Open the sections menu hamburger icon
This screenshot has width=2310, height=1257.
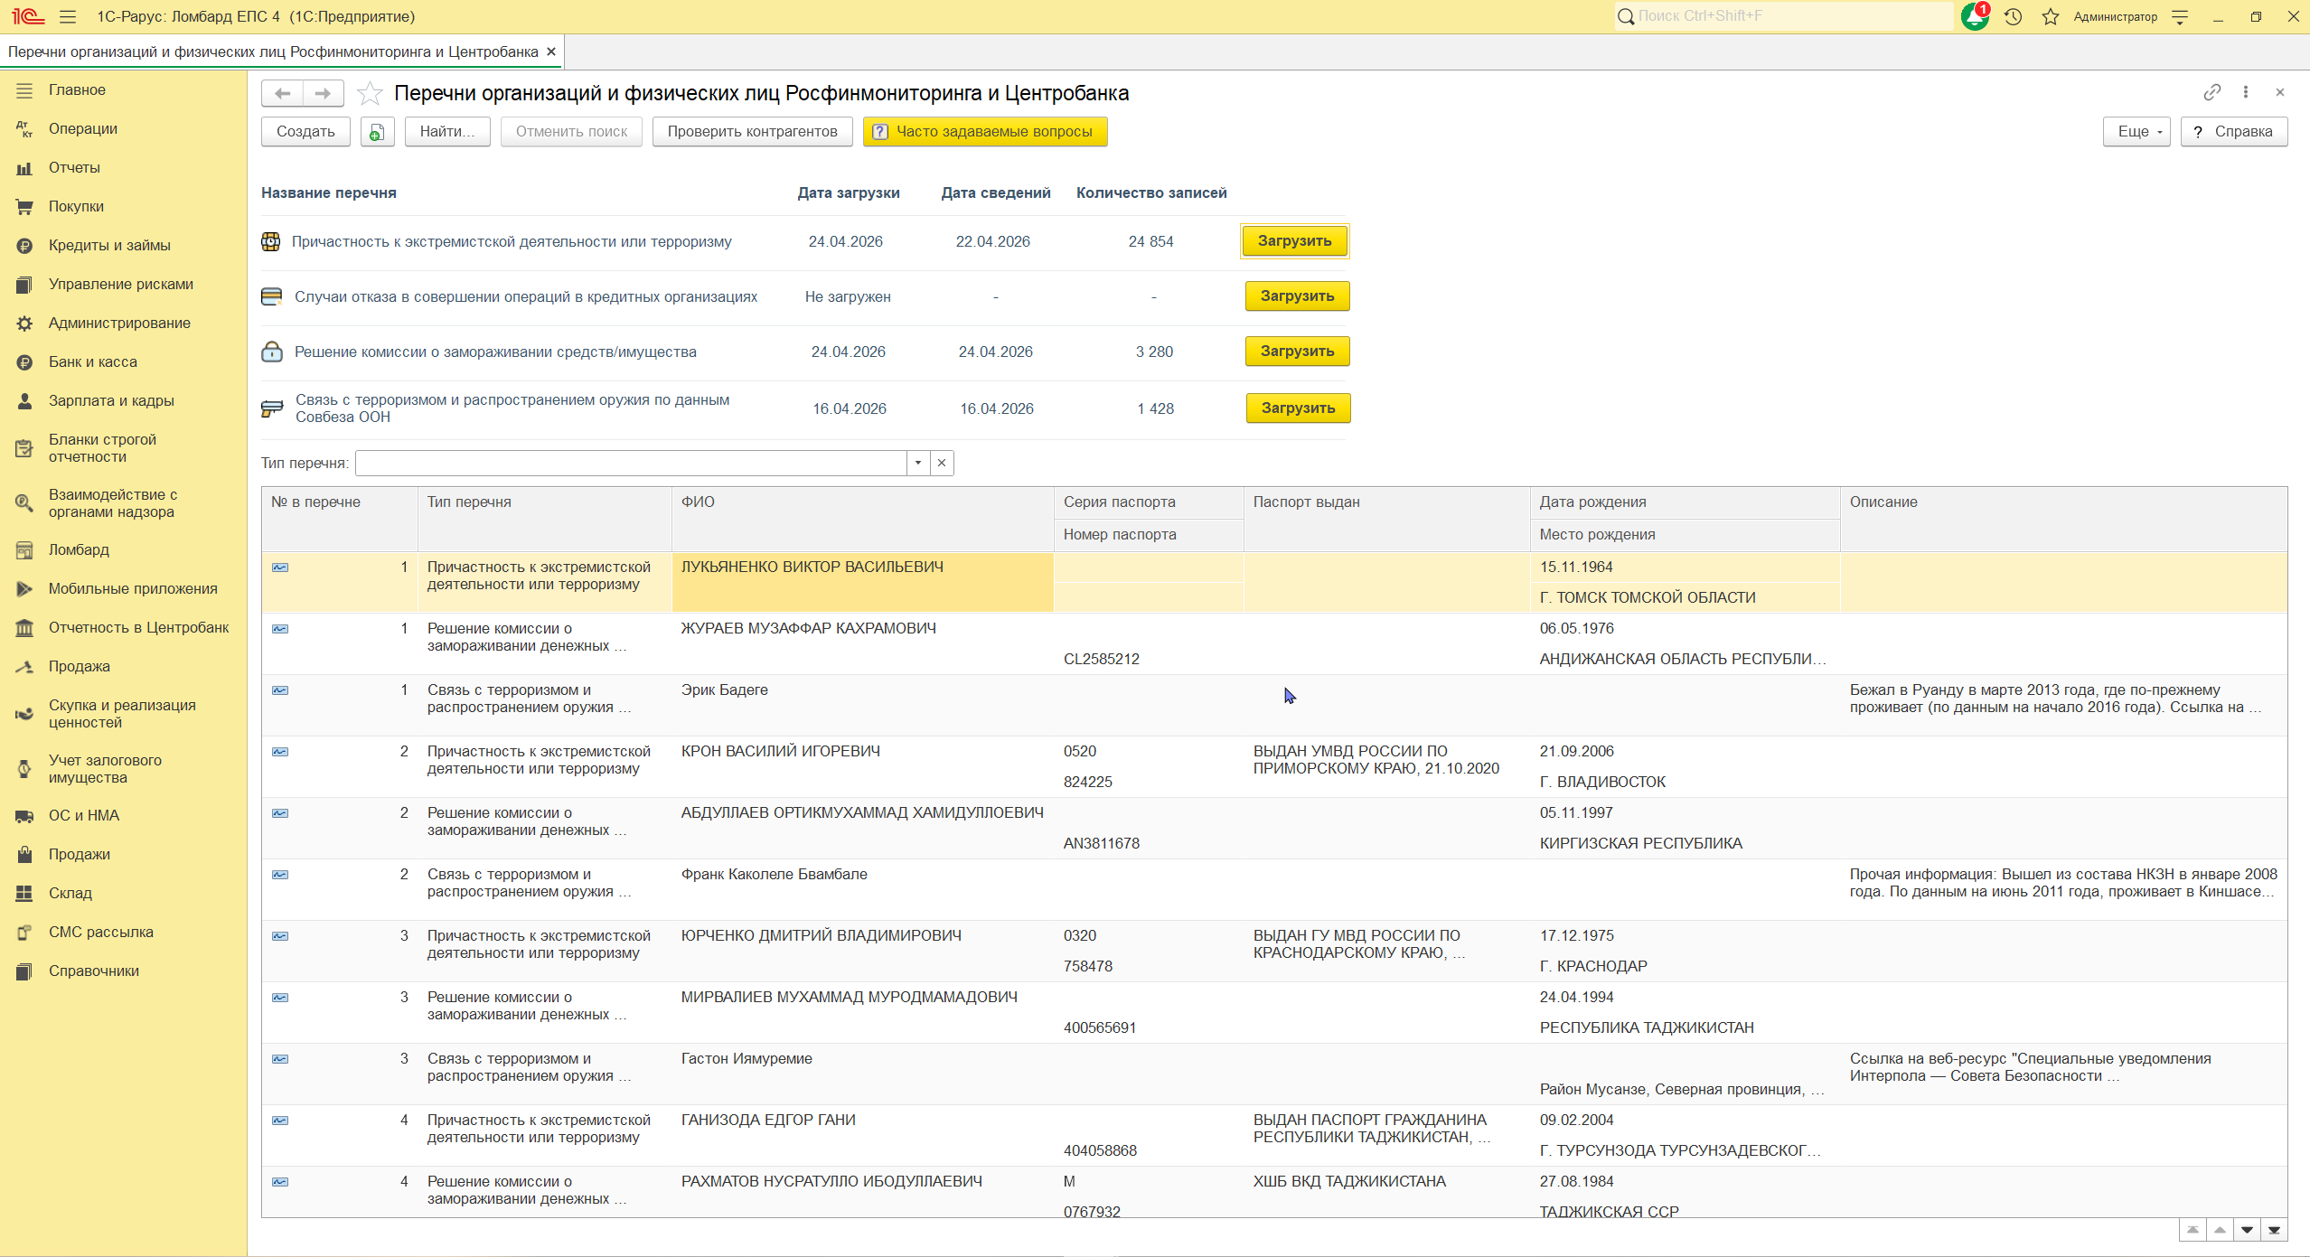(x=68, y=17)
